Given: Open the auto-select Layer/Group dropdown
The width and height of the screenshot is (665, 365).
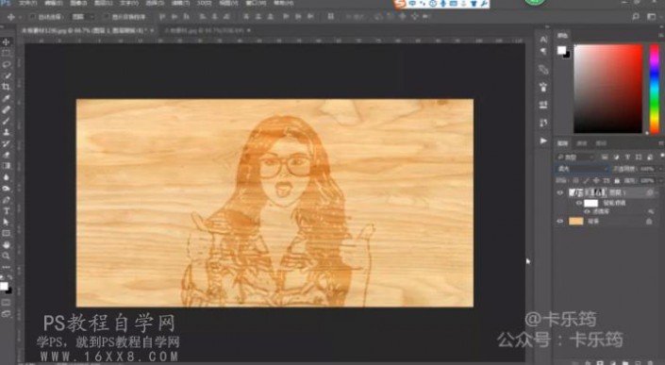Looking at the screenshot, I should (83, 17).
